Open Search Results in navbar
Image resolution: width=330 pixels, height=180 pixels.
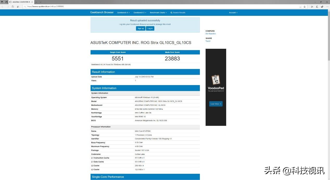click(178, 13)
